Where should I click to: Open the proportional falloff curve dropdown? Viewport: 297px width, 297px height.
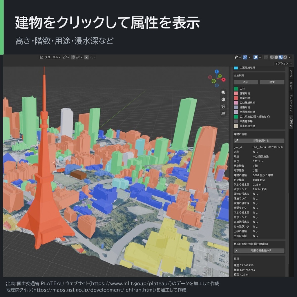pos(93,57)
